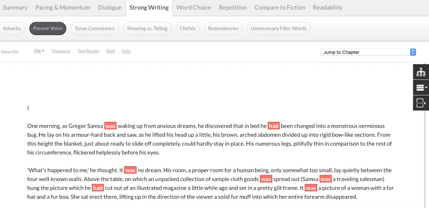Click the page break panel icon
The image size is (429, 208).
point(421,103)
